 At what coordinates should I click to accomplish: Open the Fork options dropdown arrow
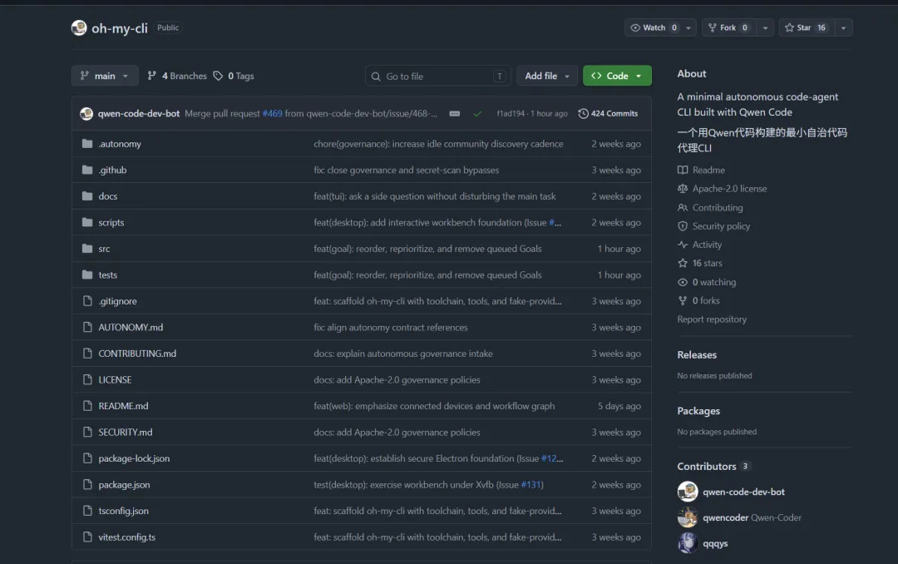pos(765,27)
